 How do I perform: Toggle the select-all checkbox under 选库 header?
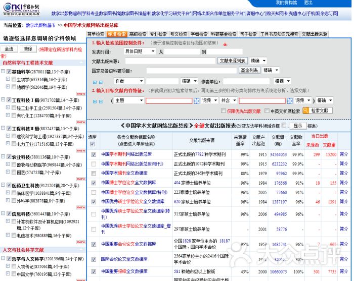coord(93,144)
